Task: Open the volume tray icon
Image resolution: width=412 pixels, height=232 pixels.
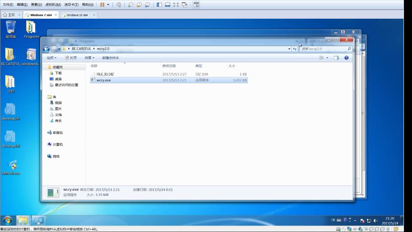Action: pyautogui.click(x=375, y=220)
